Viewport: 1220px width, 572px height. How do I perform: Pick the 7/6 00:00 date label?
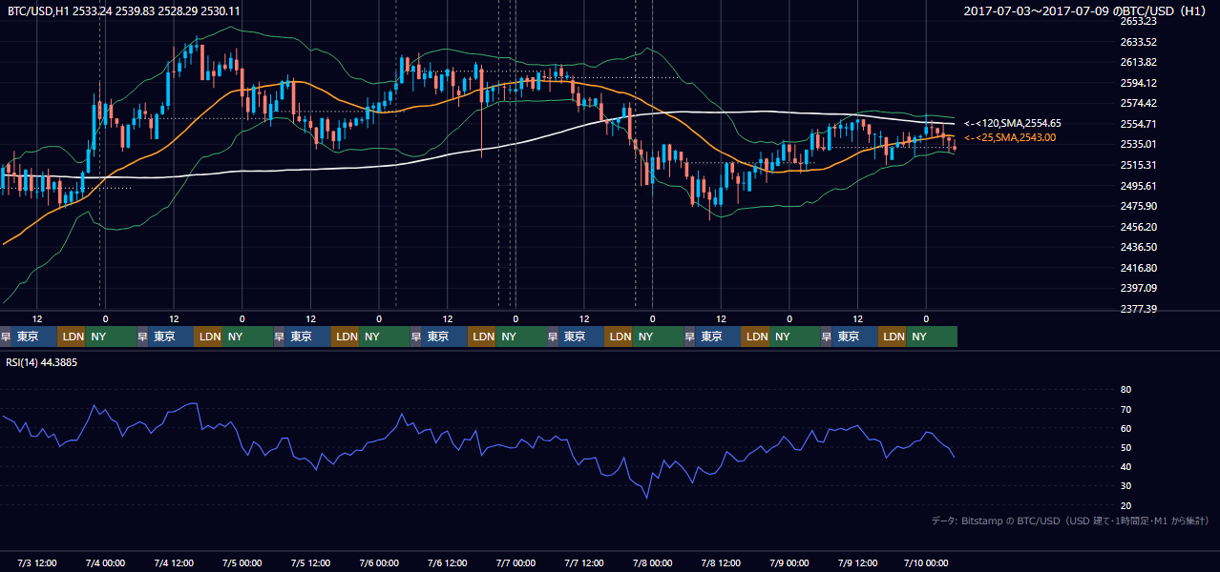pos(379,562)
